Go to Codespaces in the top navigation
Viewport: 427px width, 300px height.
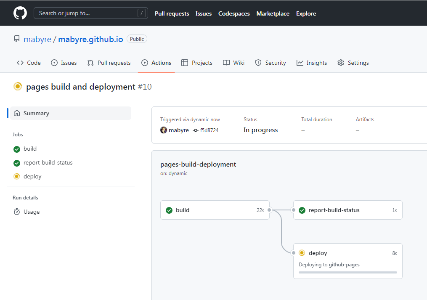click(234, 13)
